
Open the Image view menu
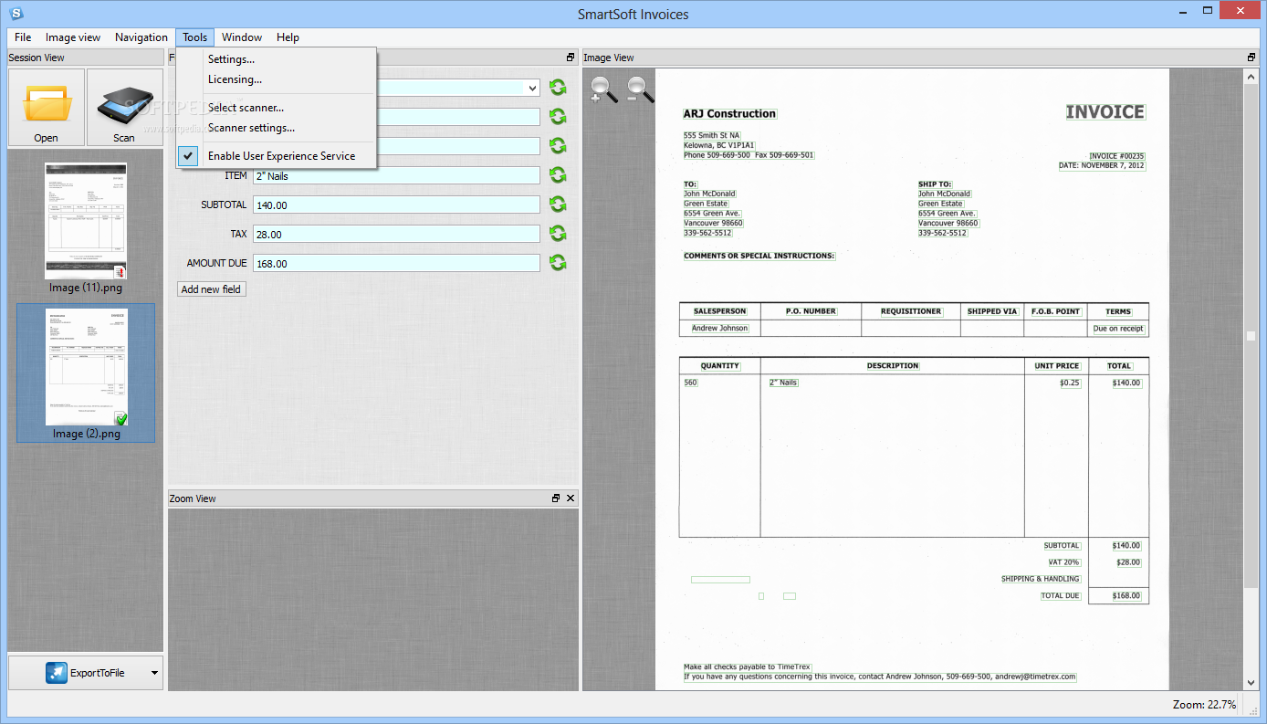(x=73, y=37)
